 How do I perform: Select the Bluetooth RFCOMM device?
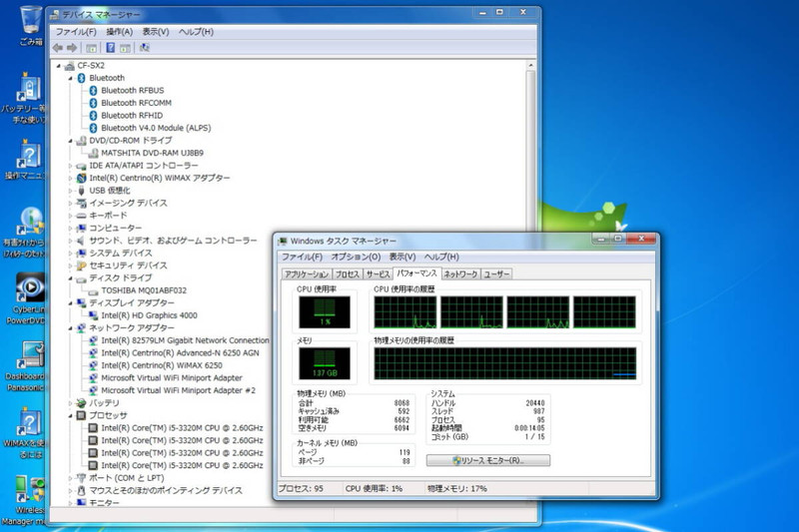136,103
